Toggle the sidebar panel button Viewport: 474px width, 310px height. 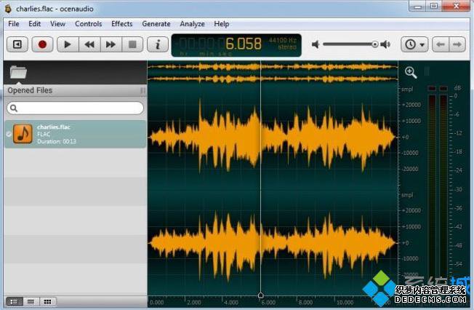[x=17, y=44]
